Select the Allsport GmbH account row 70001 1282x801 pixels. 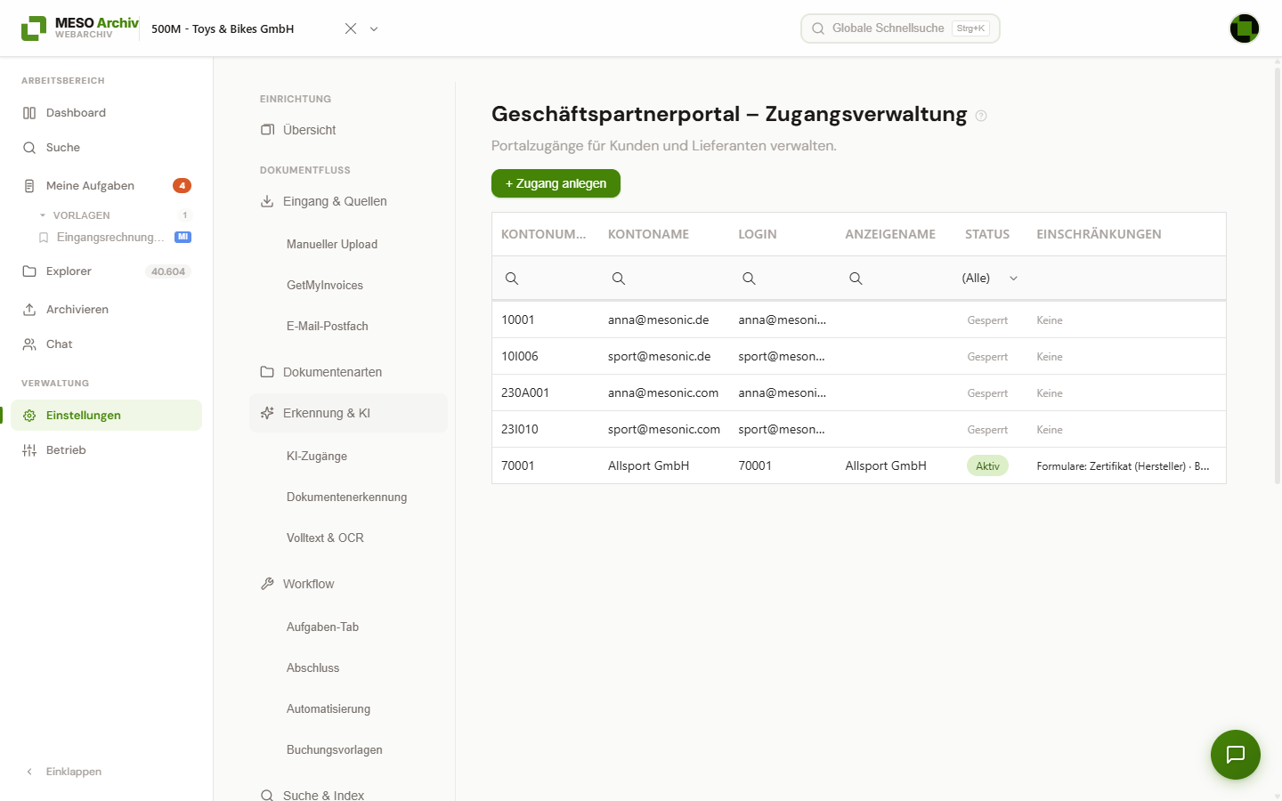pos(859,465)
